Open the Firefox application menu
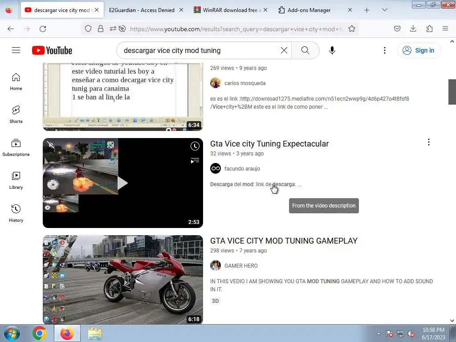 pyautogui.click(x=445, y=28)
